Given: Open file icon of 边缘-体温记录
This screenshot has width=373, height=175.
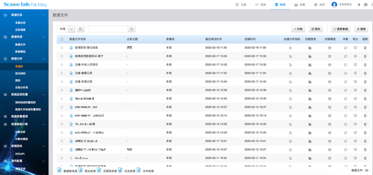Looking at the screenshot, I should pyautogui.click(x=71, y=82).
